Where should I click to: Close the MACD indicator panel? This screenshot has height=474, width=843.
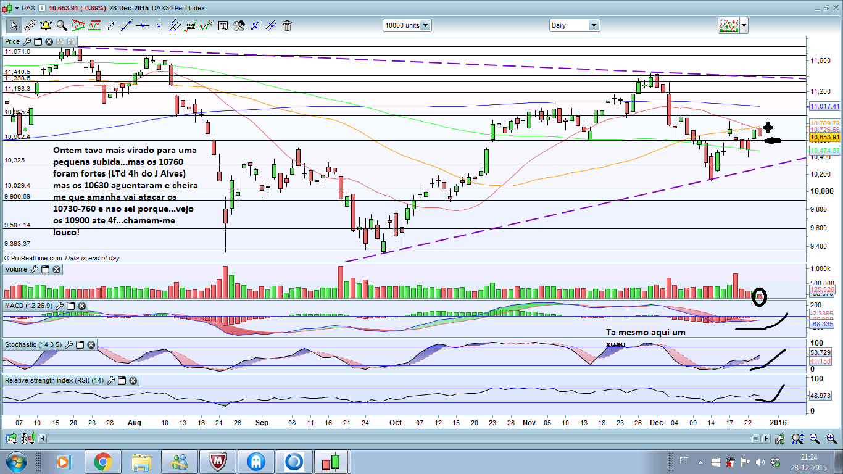[x=81, y=306]
